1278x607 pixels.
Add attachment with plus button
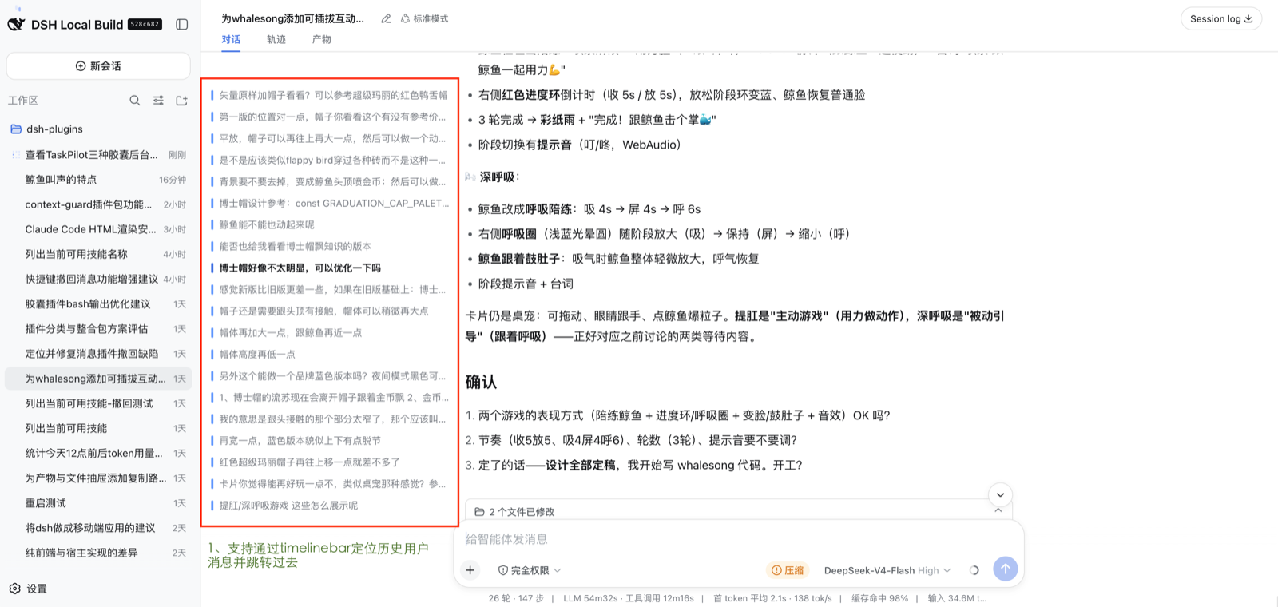tap(470, 570)
